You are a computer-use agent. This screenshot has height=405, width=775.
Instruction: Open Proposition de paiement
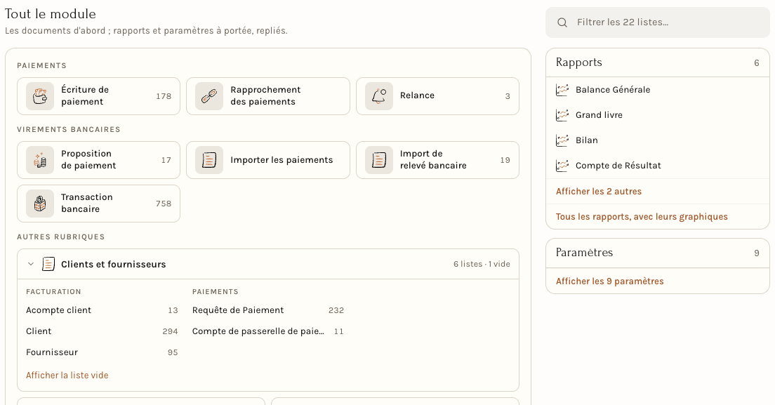point(99,160)
